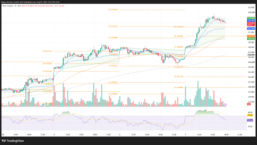Image resolution: width=257 pixels, height=145 pixels.
Task: Click the R1 (223160) pivot label
Action: (47, 71)
